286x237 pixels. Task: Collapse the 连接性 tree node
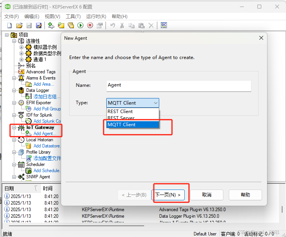(x=14, y=41)
